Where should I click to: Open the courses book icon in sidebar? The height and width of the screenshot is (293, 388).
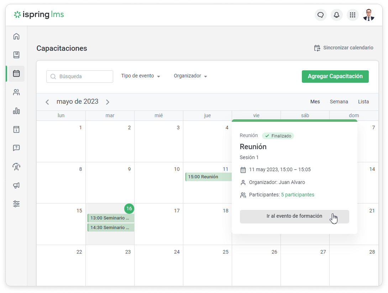[16, 55]
